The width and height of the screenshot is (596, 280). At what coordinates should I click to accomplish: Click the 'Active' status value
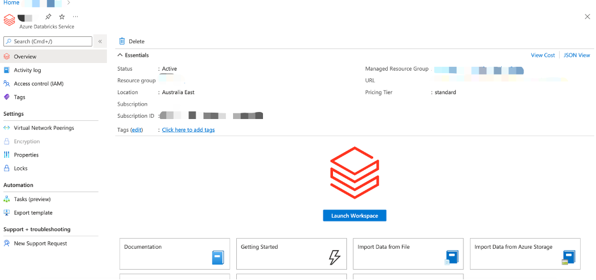[x=169, y=69]
